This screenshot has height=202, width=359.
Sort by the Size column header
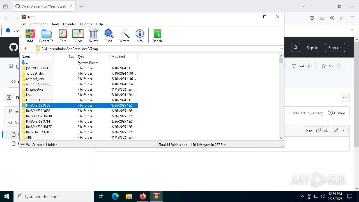point(65,57)
